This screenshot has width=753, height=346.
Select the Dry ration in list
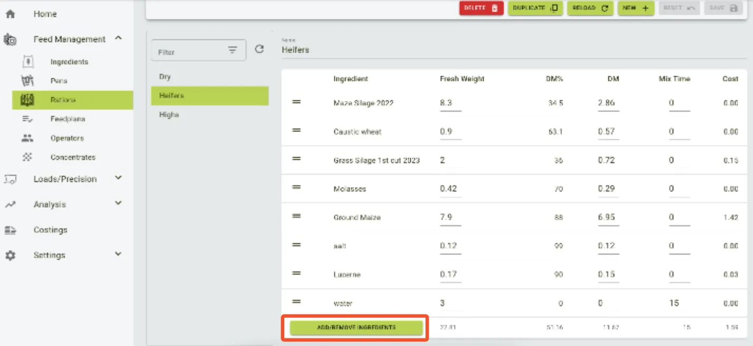(x=165, y=77)
